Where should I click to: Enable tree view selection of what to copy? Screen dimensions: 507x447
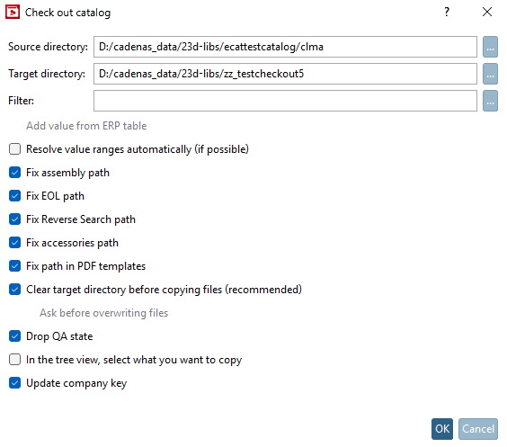[15, 360]
